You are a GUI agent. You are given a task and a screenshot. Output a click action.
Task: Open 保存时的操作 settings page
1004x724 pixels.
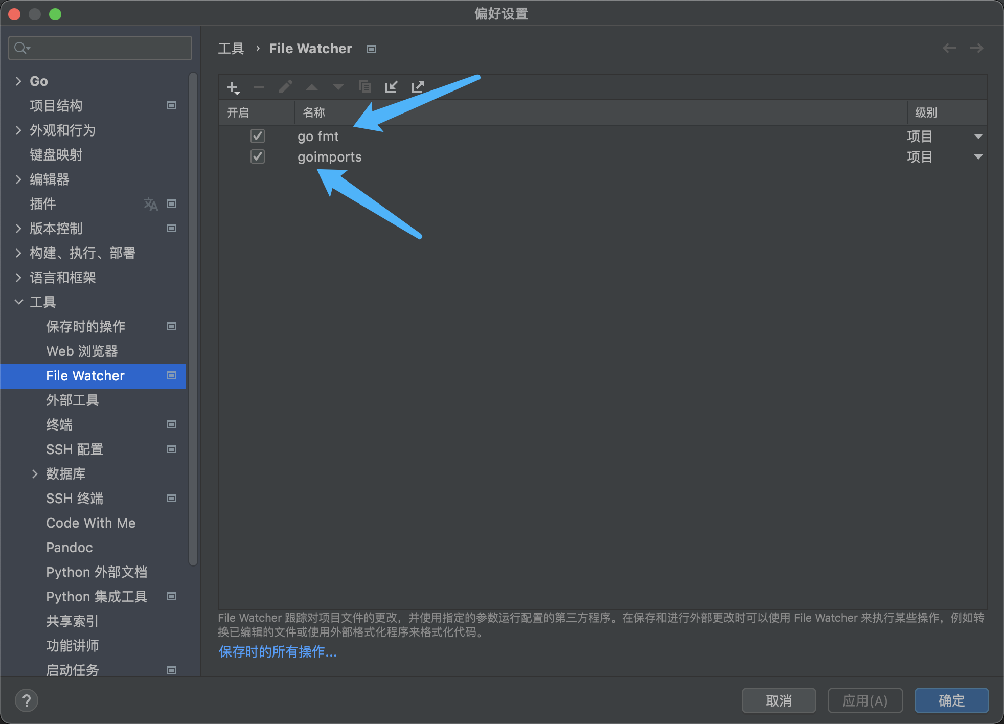coord(85,327)
